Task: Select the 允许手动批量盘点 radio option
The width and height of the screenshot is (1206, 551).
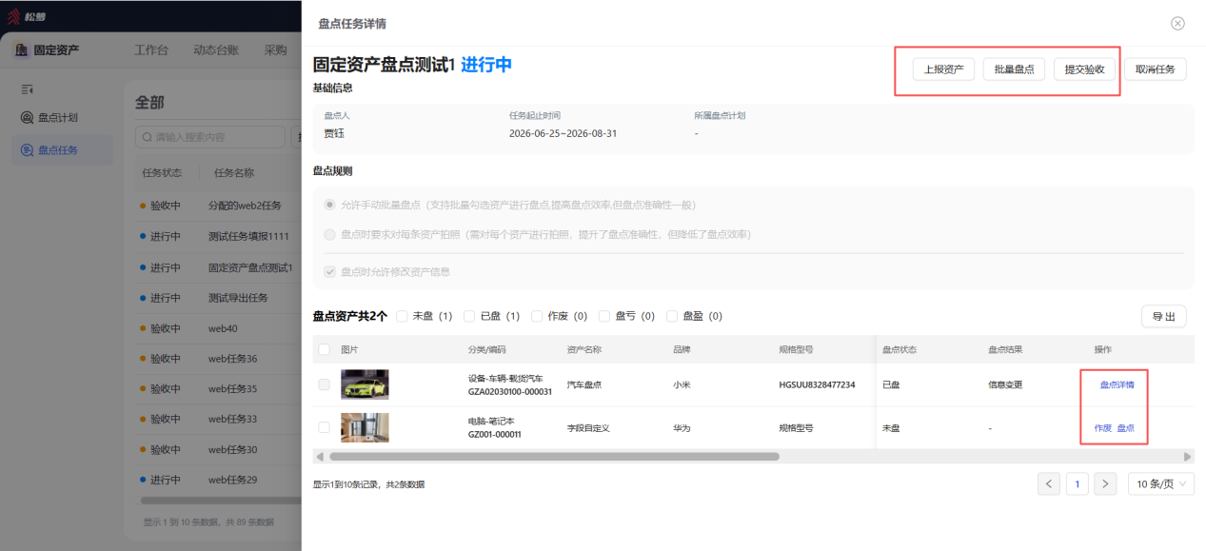Action: click(329, 205)
